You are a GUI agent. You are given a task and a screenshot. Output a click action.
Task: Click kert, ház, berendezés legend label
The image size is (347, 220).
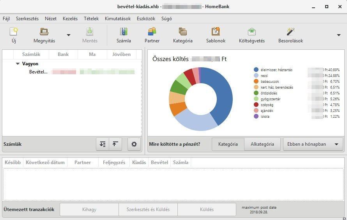[277, 87]
